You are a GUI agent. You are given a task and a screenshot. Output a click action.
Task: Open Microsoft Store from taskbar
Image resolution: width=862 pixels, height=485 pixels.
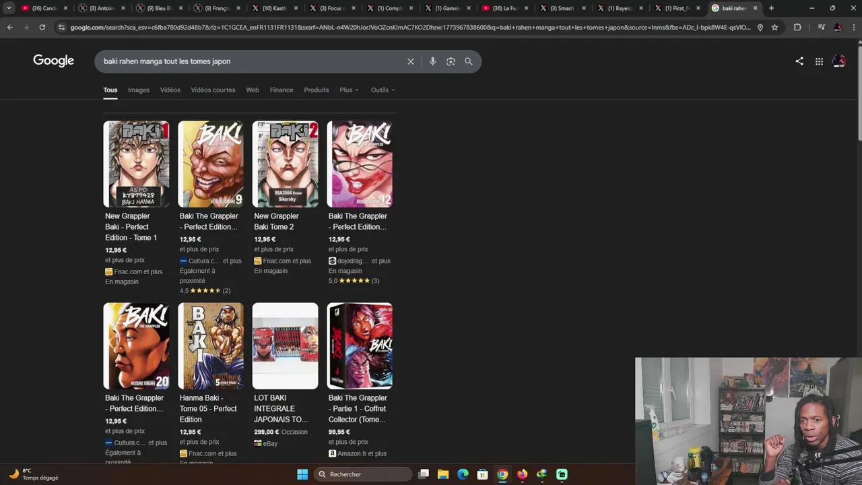coord(482,474)
